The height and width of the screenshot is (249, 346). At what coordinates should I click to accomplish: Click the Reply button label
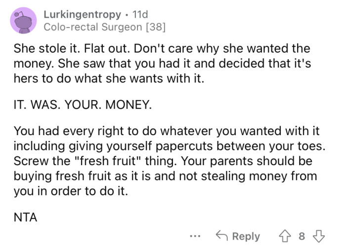[246, 236]
